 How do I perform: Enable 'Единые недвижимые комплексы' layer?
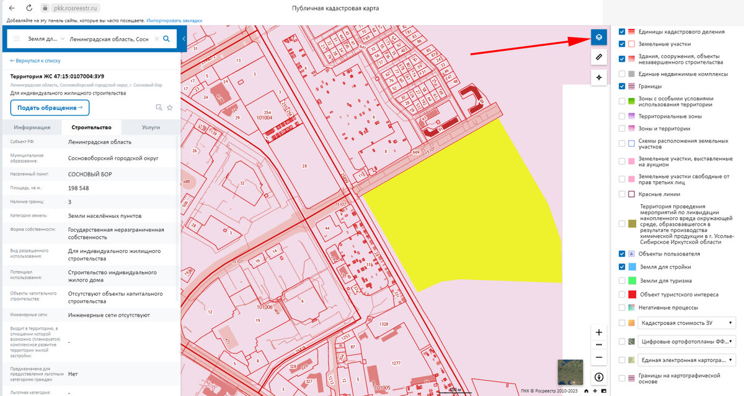point(622,74)
